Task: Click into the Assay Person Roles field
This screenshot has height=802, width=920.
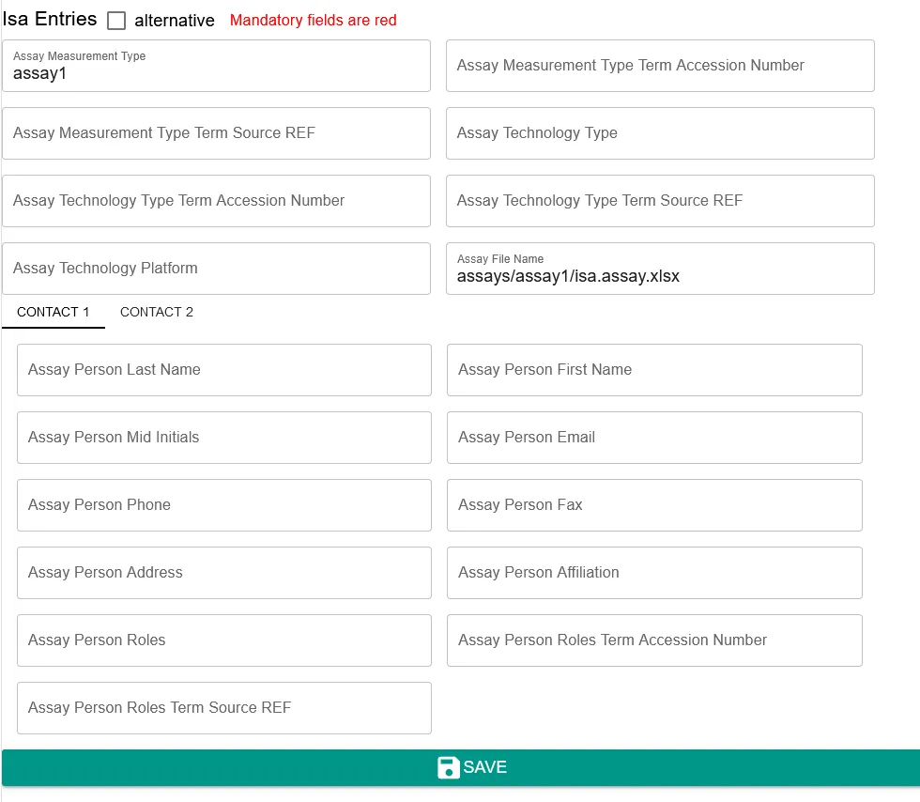Action: 223,640
